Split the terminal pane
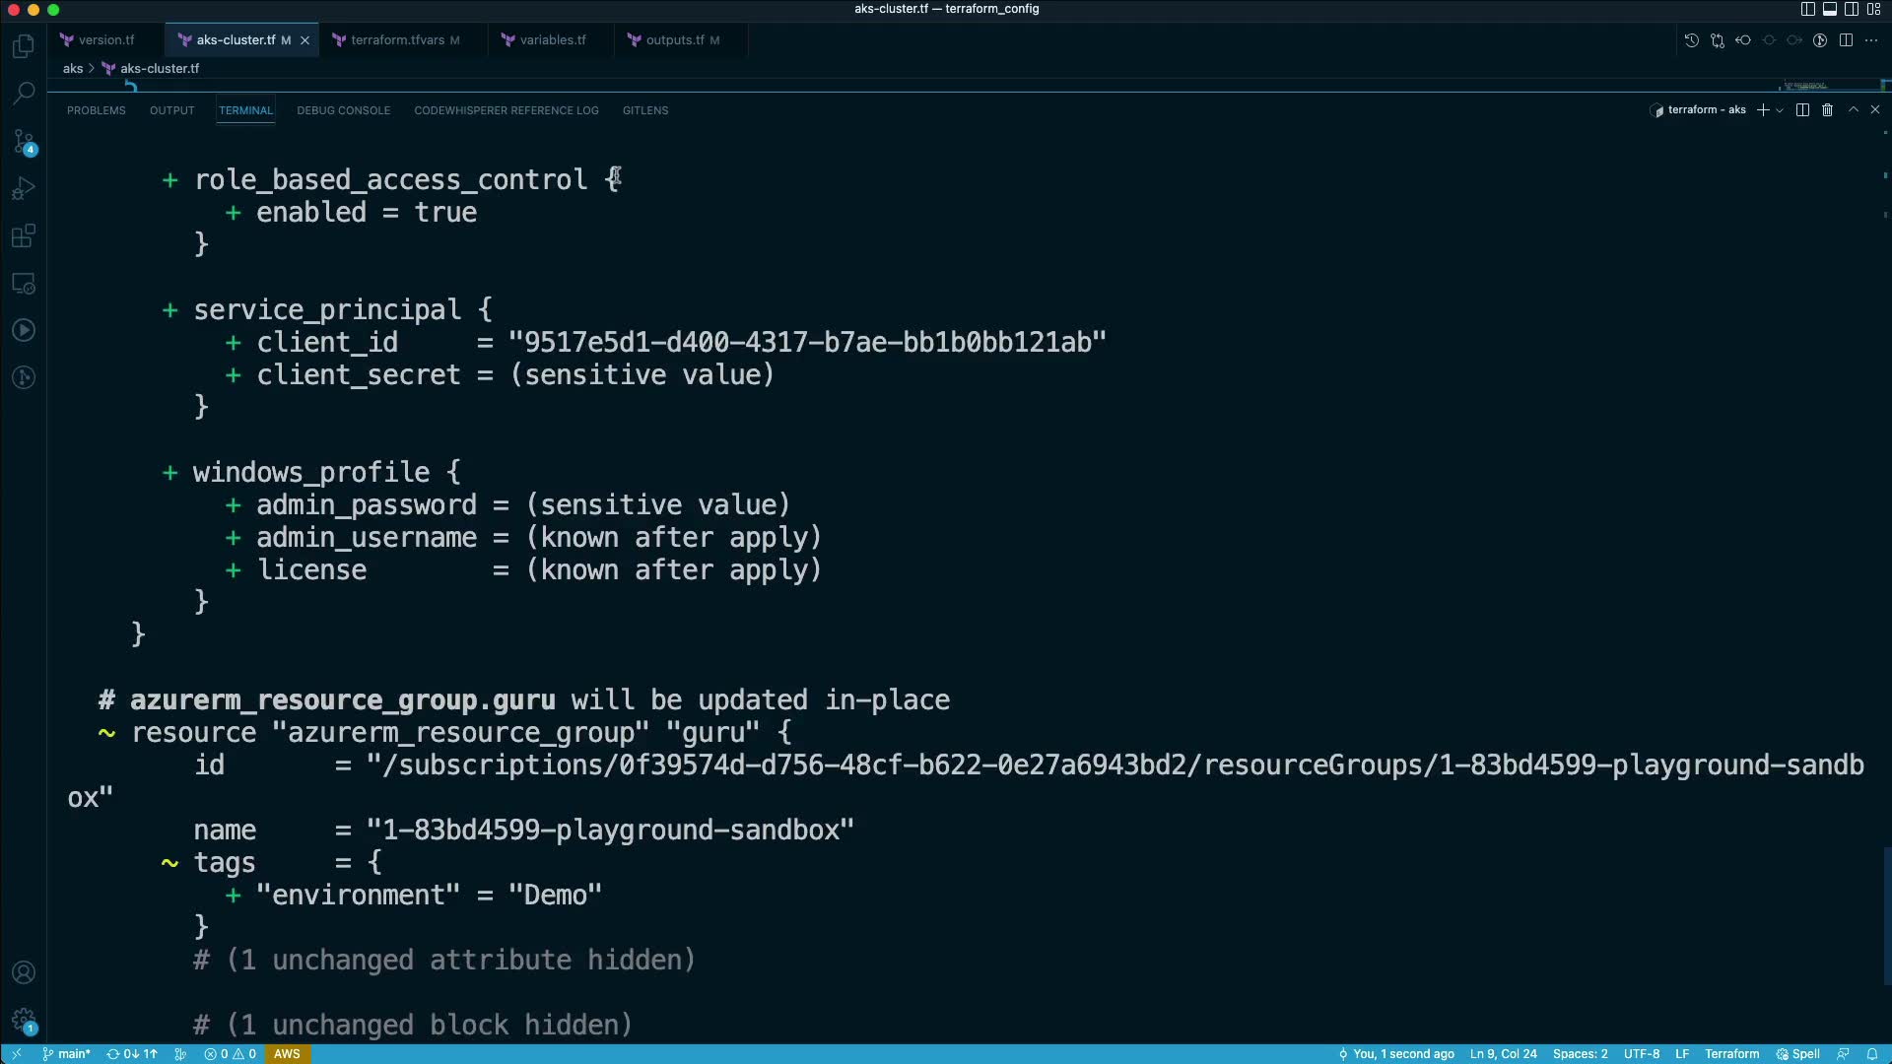The height and width of the screenshot is (1064, 1892). [1802, 110]
